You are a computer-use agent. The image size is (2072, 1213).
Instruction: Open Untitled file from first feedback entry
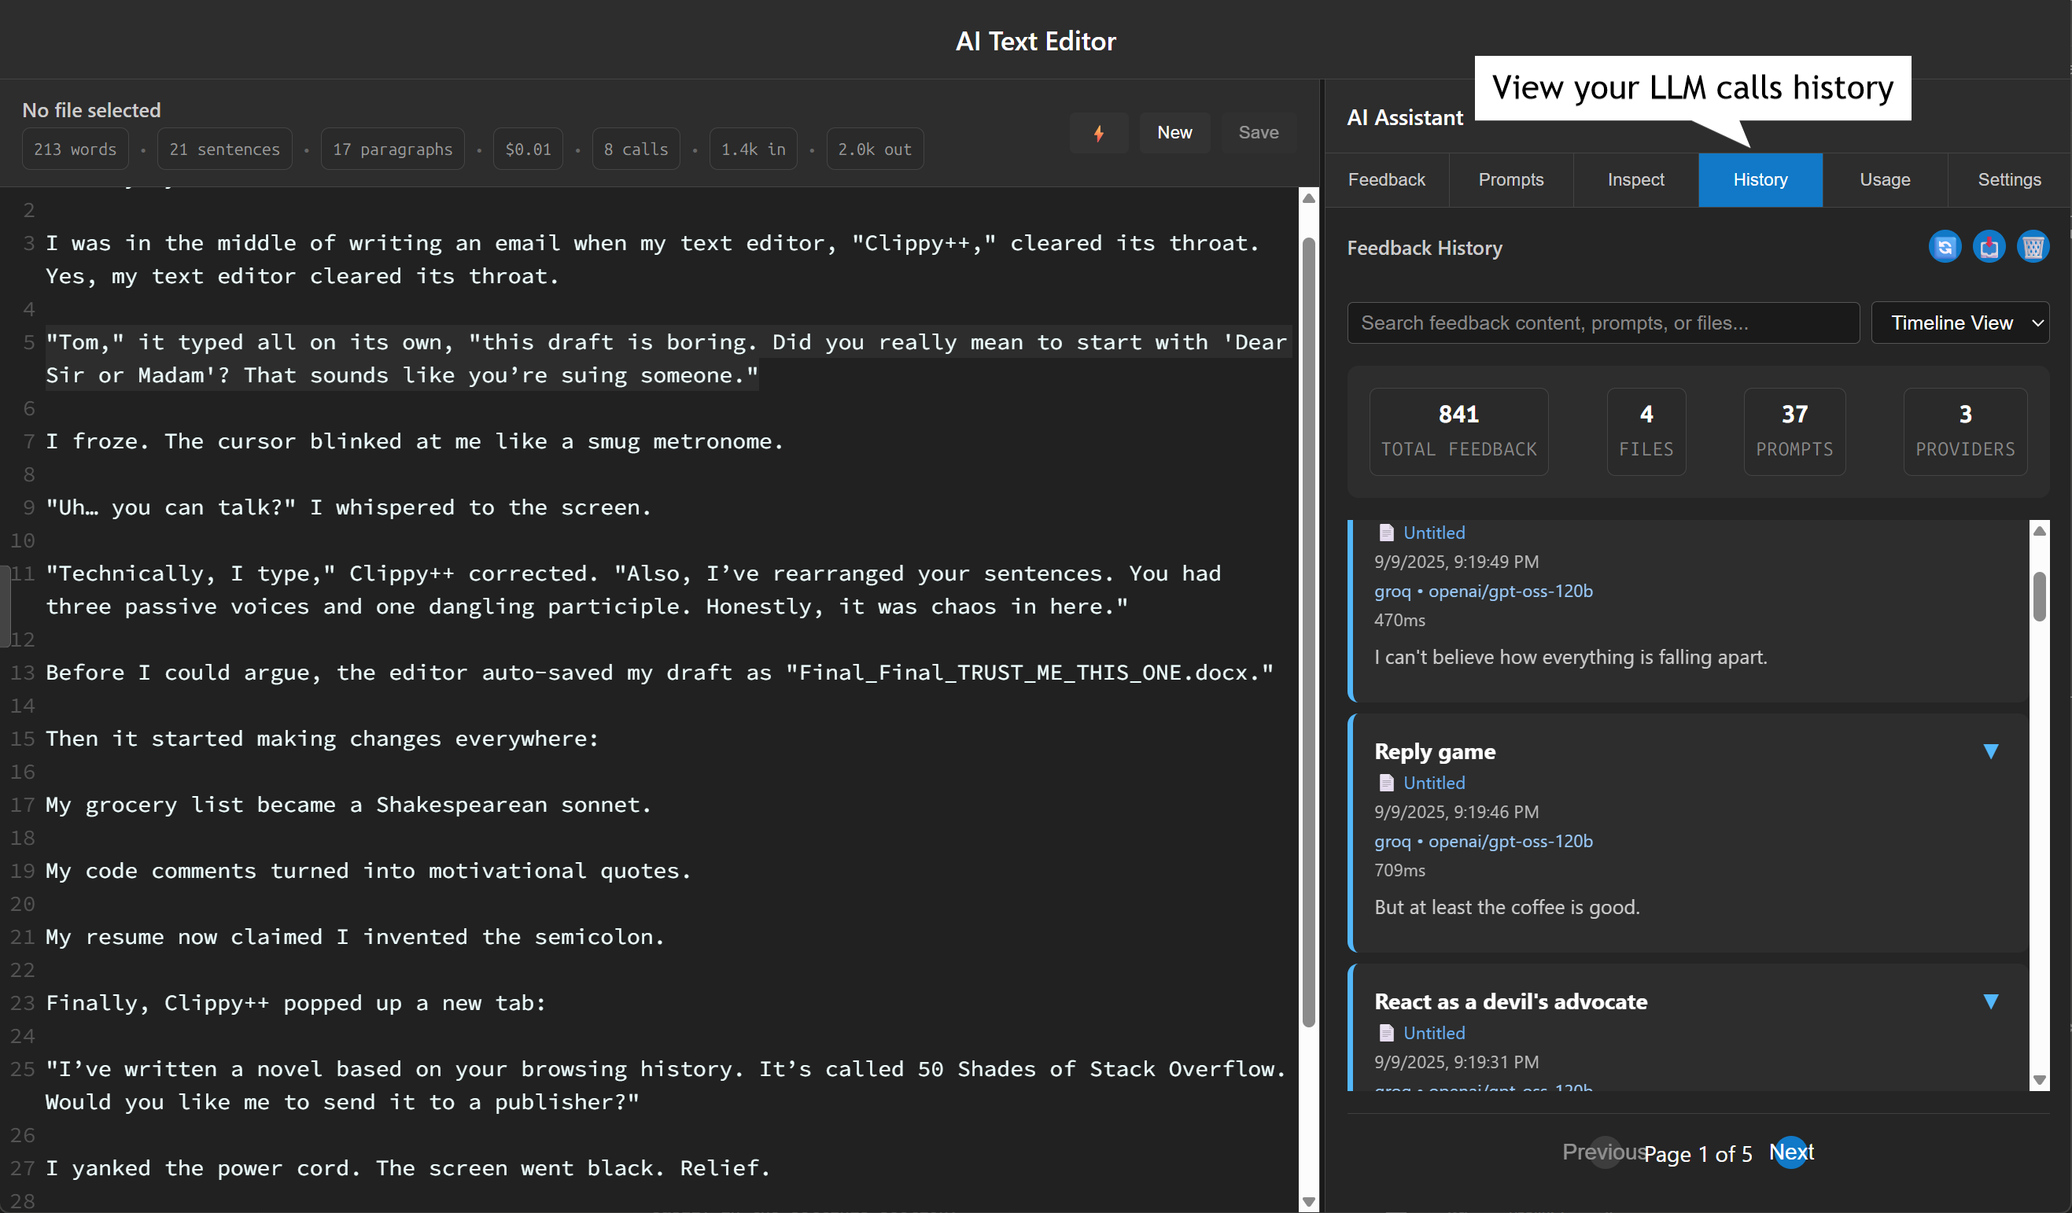[1433, 532]
